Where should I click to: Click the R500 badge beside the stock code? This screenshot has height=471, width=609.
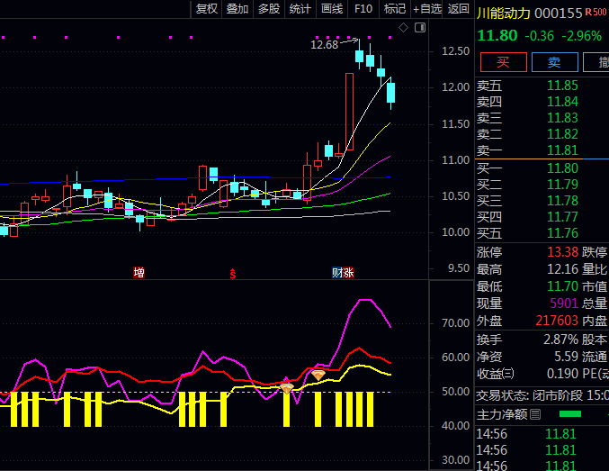[x=595, y=13]
